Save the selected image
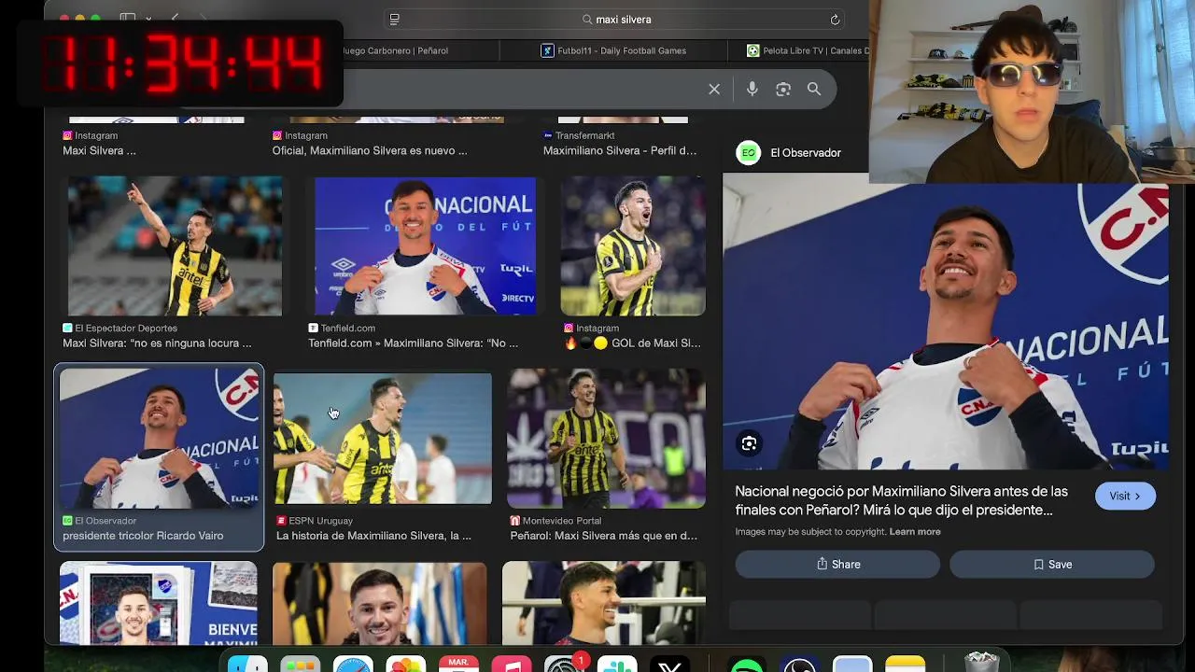Screen dimensions: 1195x672 (1052, 564)
